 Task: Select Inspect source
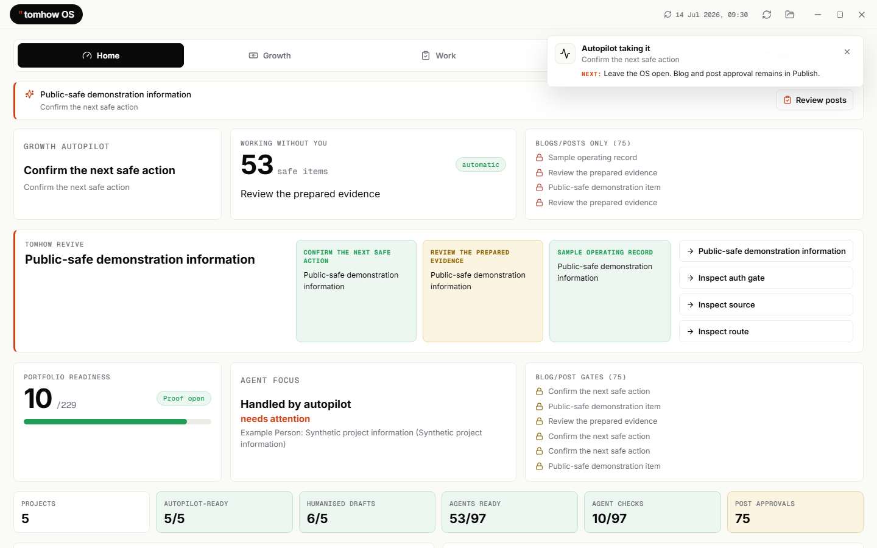[766, 304]
